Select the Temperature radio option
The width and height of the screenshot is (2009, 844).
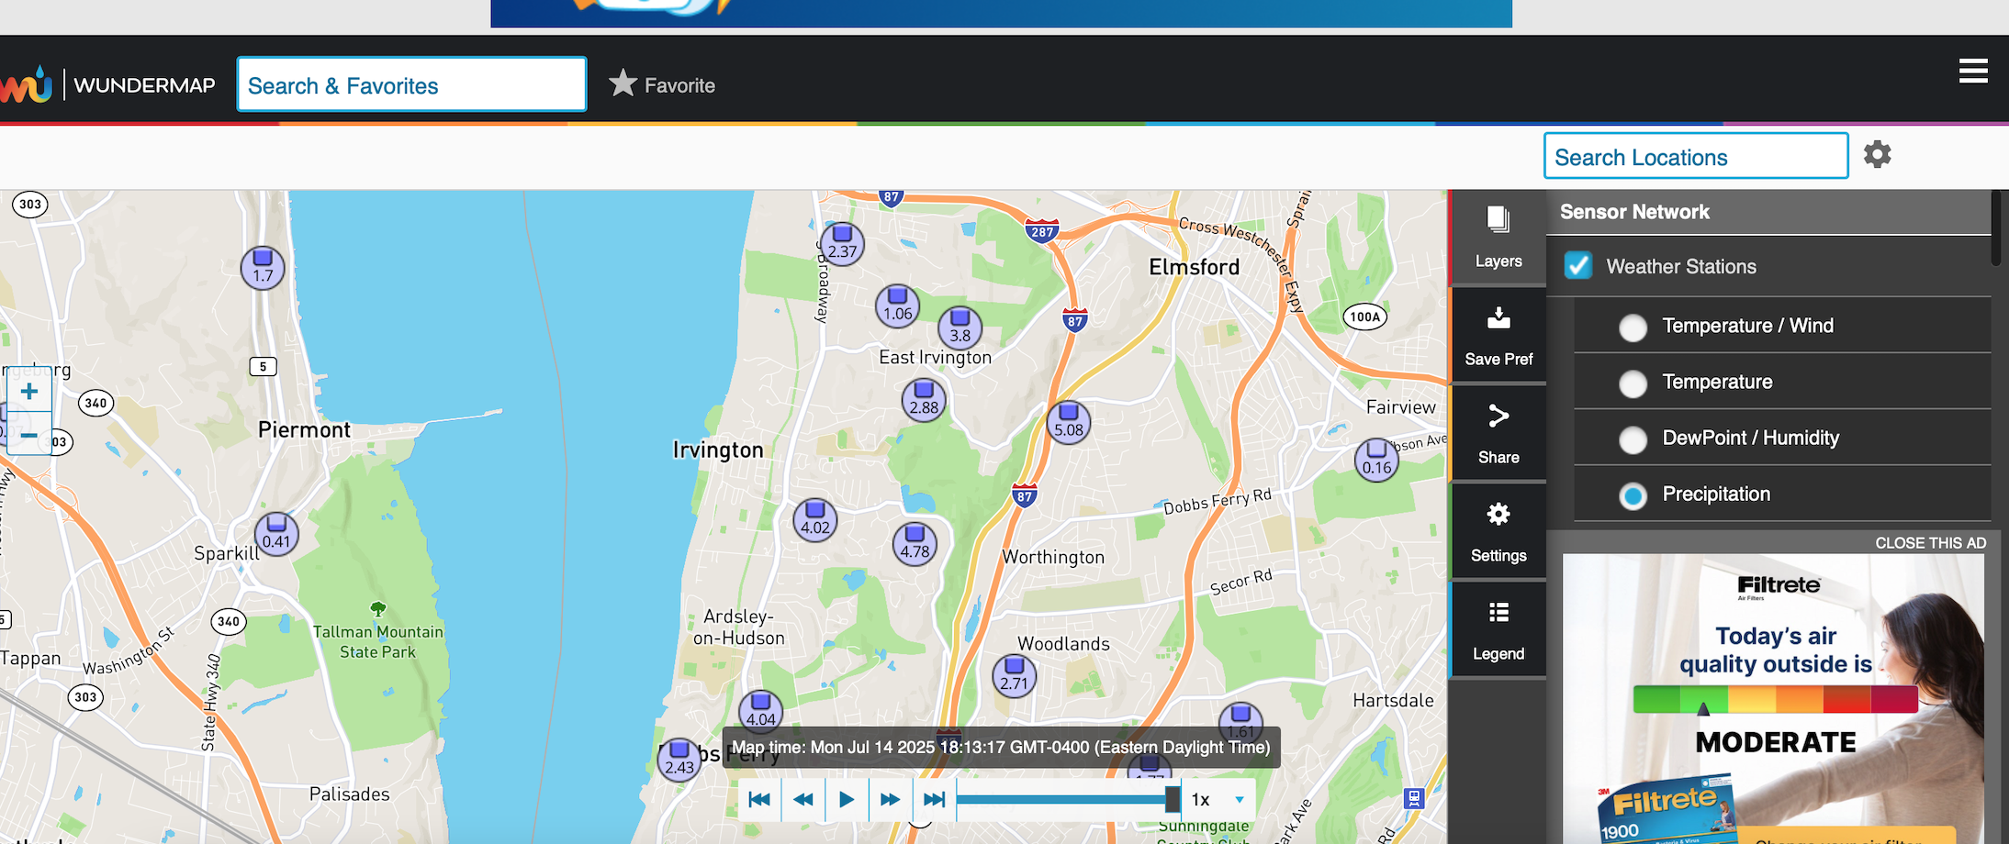coord(1633,383)
